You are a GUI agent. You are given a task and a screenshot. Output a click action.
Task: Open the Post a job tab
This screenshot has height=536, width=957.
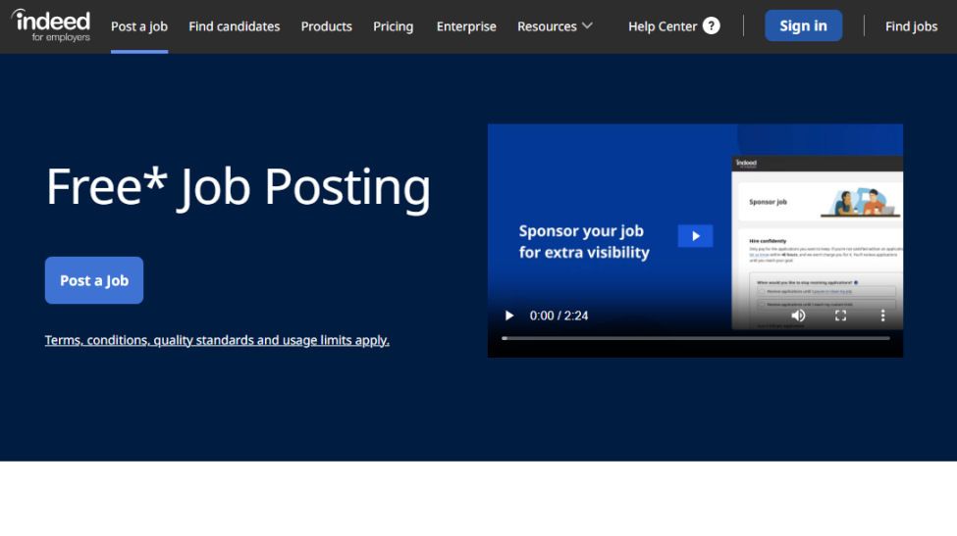click(x=139, y=26)
